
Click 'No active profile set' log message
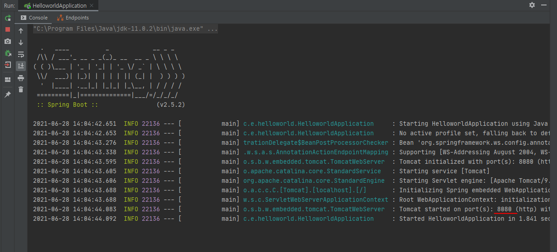475,133
